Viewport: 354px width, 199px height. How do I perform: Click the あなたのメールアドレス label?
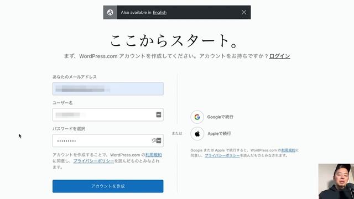[x=75, y=77]
